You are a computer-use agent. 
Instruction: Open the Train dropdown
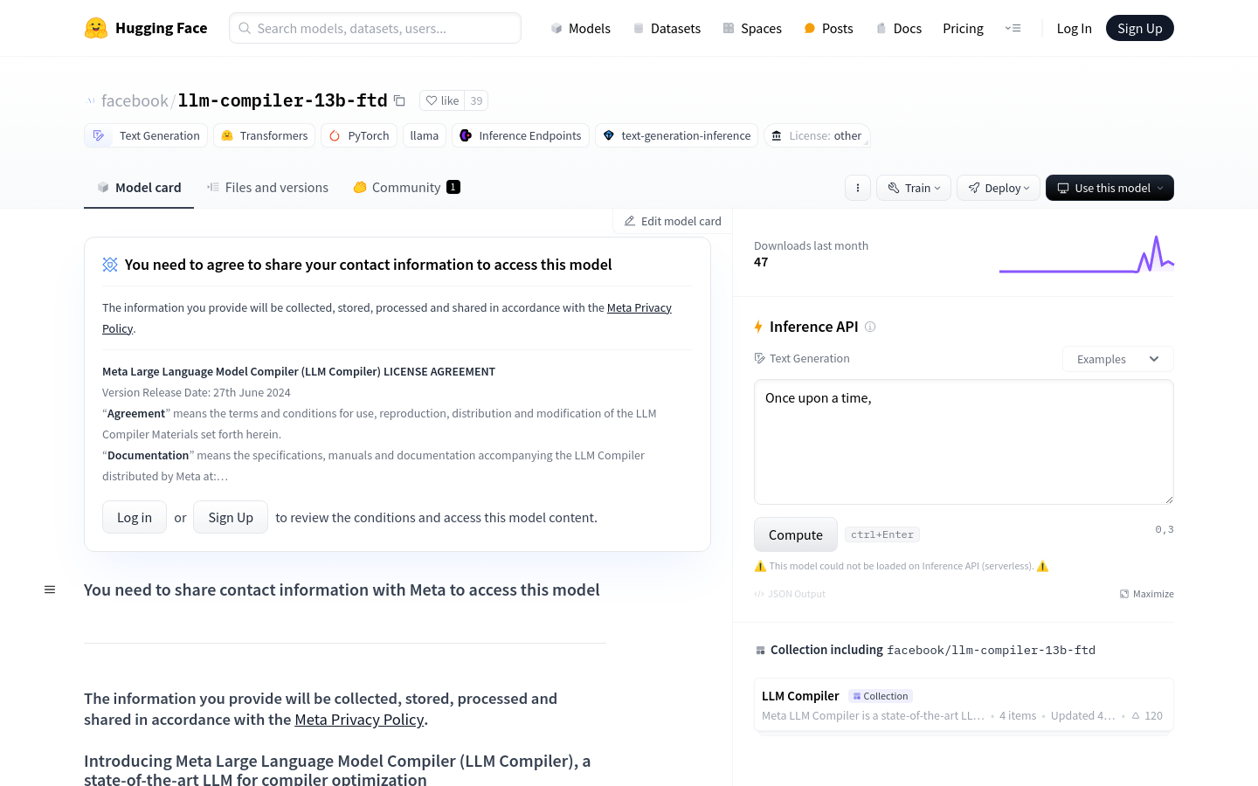[x=914, y=188]
